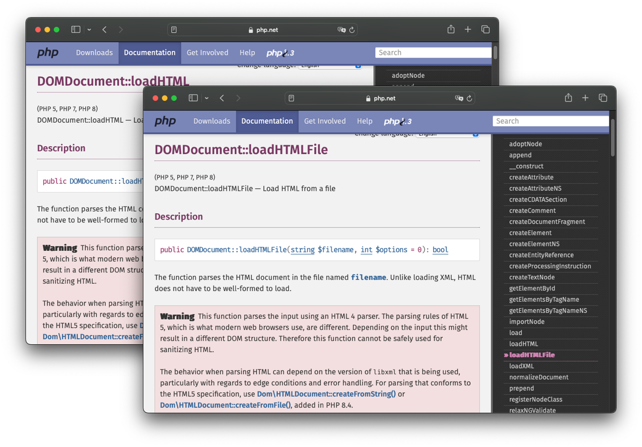
Task: Click inside the Search field
Action: [550, 121]
